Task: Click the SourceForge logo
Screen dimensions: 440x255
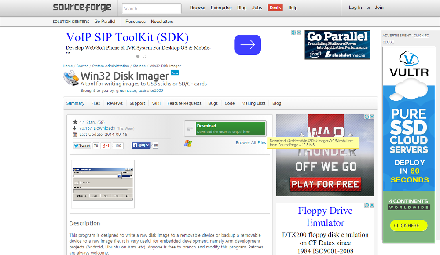Action: pos(82,7)
